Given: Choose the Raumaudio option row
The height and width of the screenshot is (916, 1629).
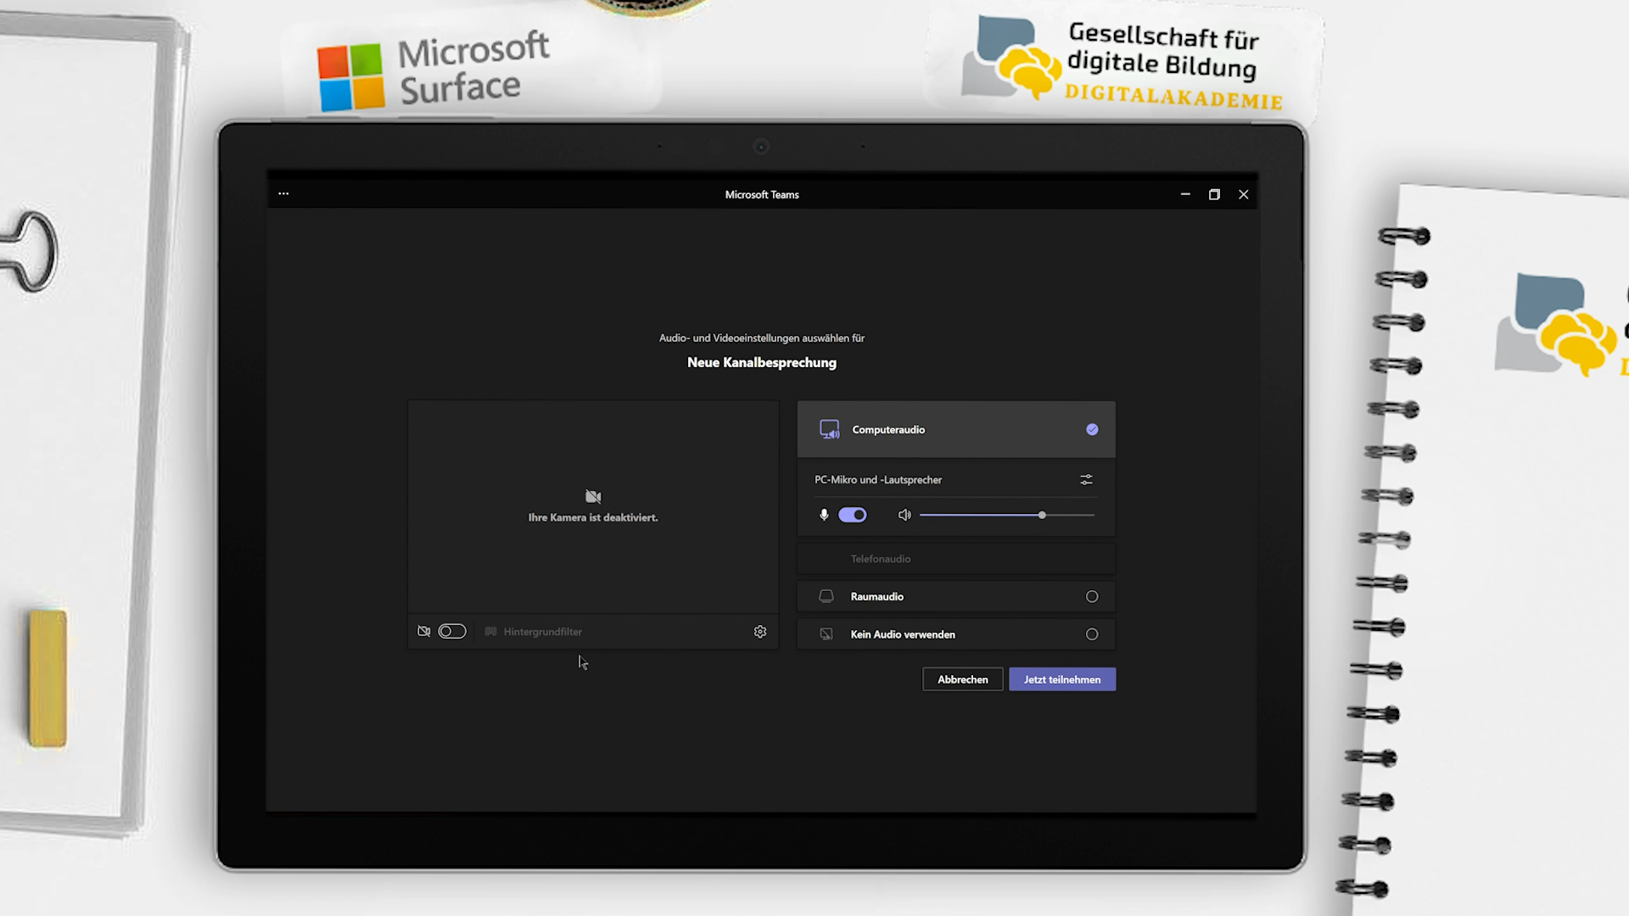Looking at the screenshot, I should 956,596.
